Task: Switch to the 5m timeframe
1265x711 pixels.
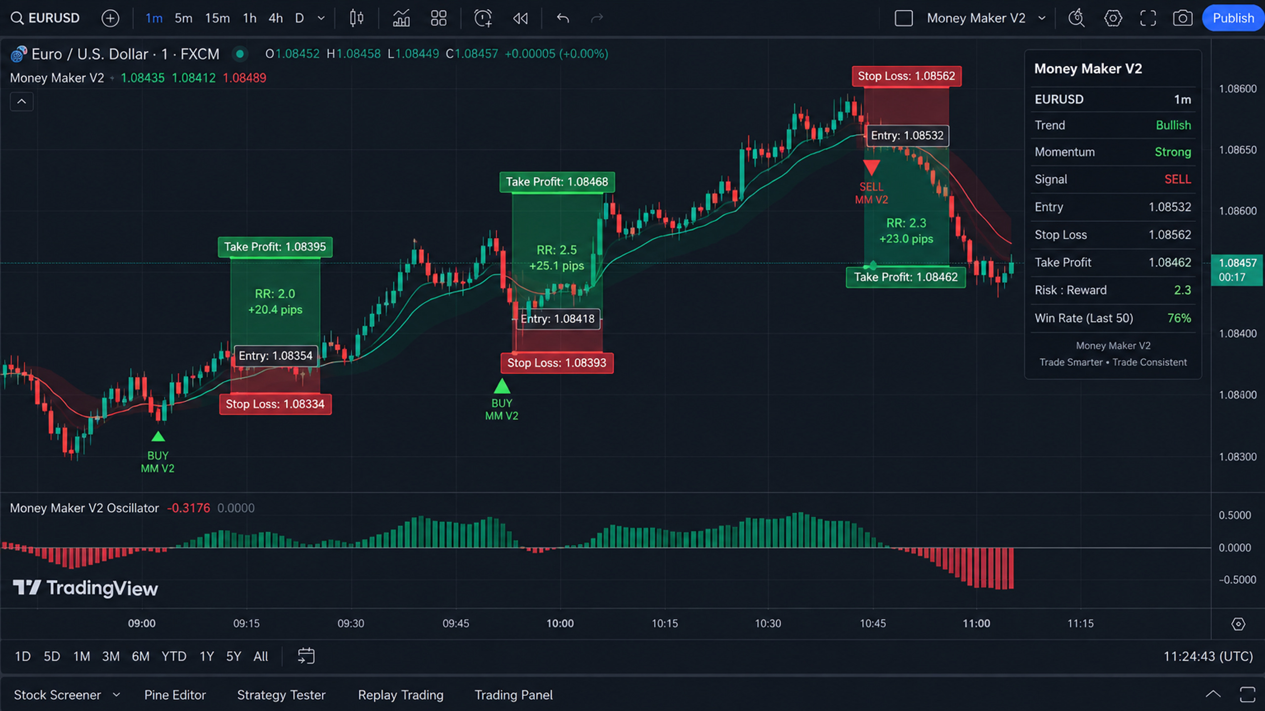Action: click(183, 18)
